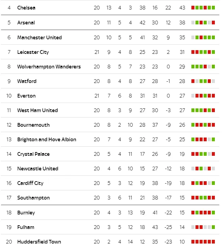Open the Arsenal team link
The width and height of the screenshot is (222, 252).
(x=26, y=22)
